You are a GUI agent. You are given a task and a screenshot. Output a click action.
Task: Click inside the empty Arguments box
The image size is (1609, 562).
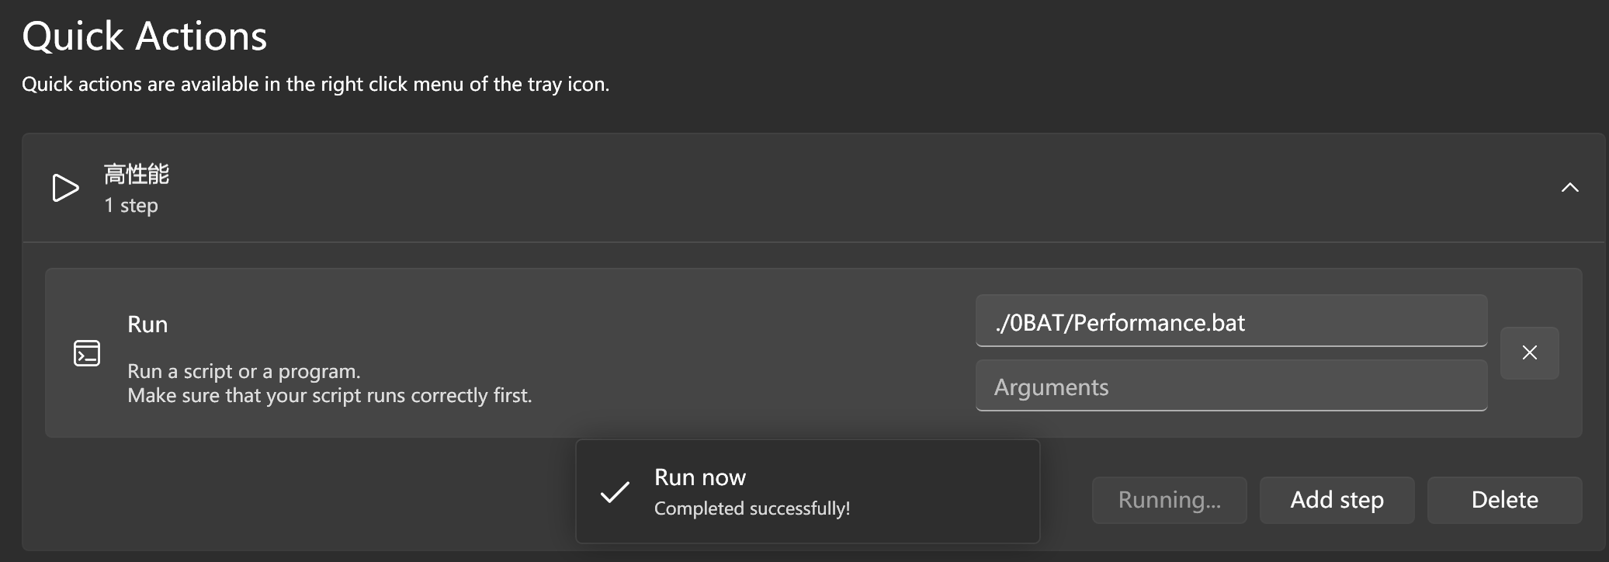[x=1230, y=386]
